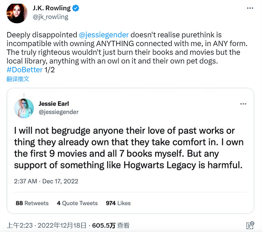
Task: View the 88 Retweets list
Action: pos(32,203)
